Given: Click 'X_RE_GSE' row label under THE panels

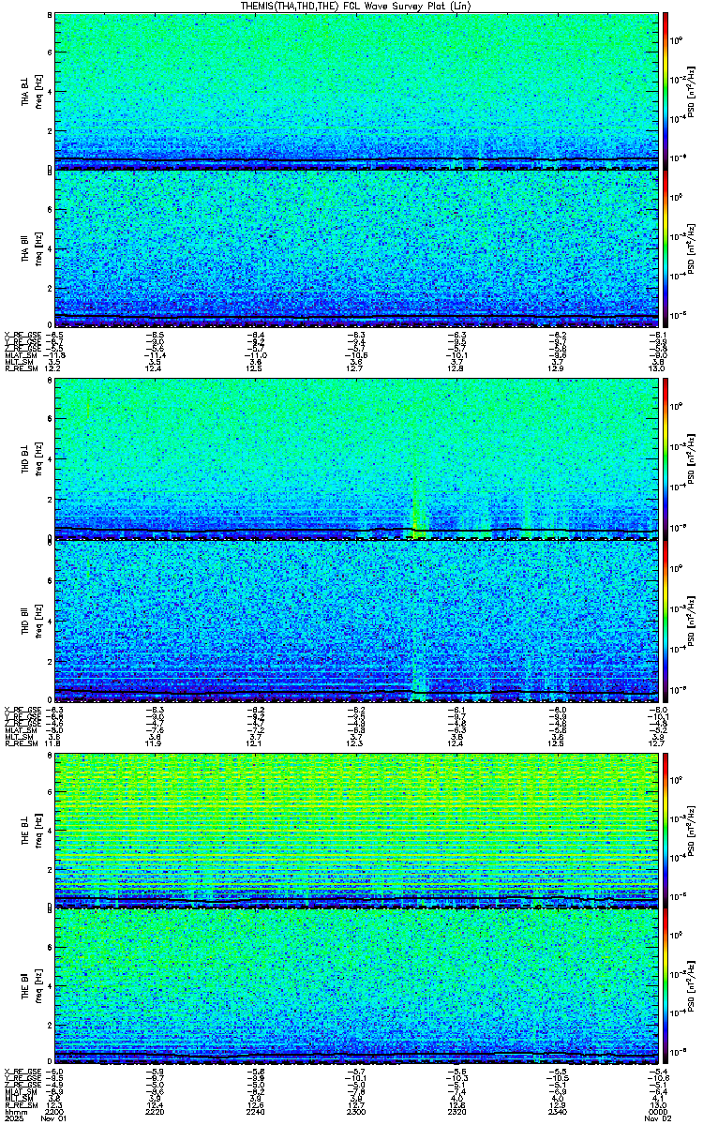Looking at the screenshot, I should coord(21,1072).
